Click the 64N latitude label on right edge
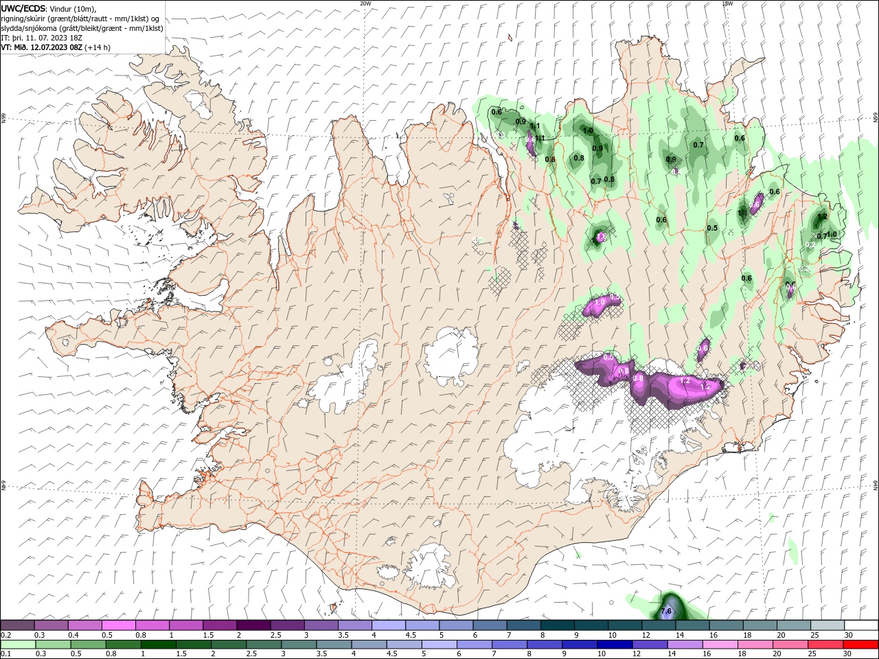Viewport: 879px width, 659px height. [x=876, y=485]
